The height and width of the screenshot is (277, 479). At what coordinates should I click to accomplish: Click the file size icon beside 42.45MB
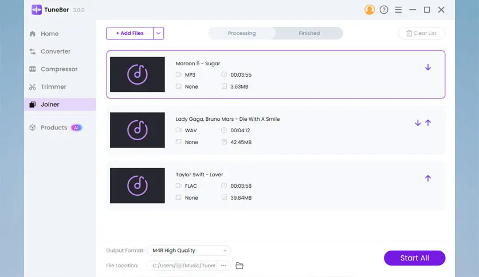(x=224, y=142)
